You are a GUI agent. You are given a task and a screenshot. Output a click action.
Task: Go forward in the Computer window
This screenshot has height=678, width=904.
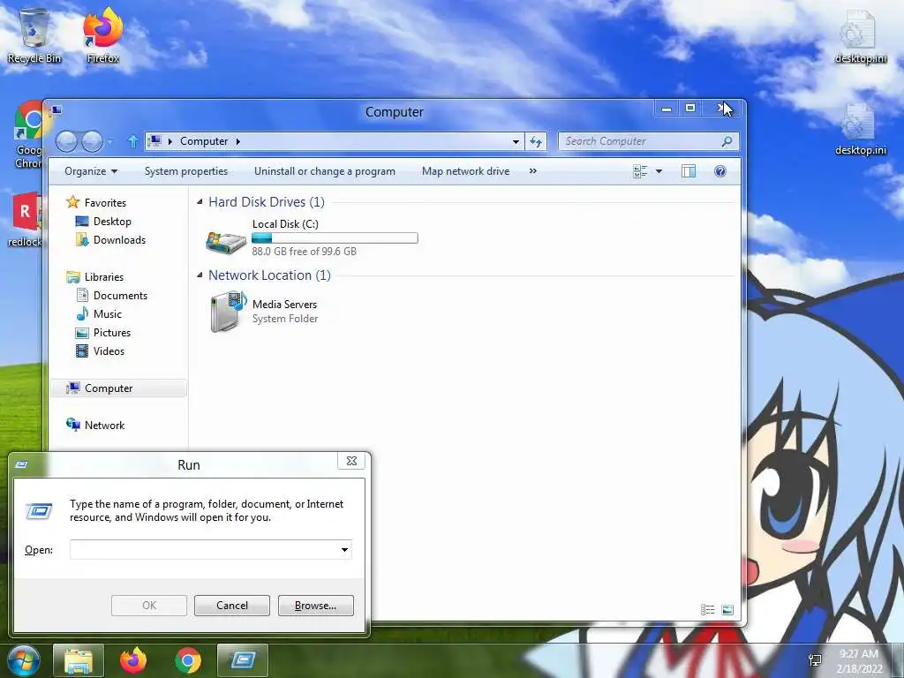[92, 141]
